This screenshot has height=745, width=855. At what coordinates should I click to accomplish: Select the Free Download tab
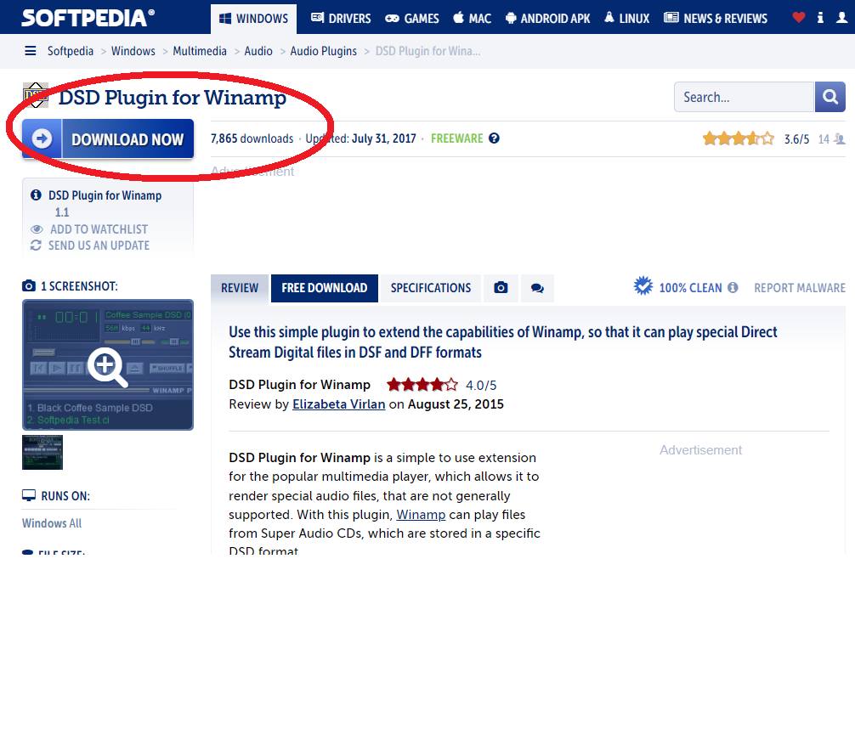coord(325,288)
